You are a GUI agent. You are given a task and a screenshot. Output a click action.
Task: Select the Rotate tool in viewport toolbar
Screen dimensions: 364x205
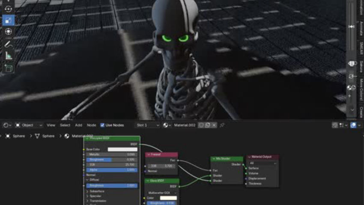click(x=8, y=9)
